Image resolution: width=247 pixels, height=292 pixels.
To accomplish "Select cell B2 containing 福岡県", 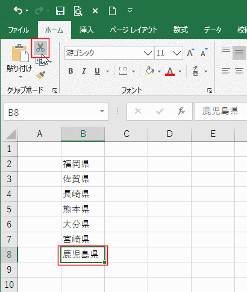I will tap(83, 164).
